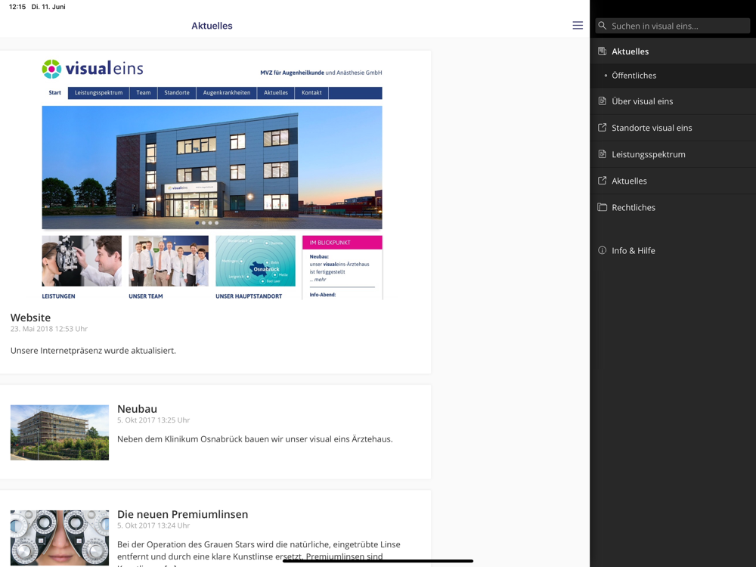Click the page title 'Aktuelles' in header
Image resolution: width=756 pixels, height=567 pixels.
coord(212,26)
